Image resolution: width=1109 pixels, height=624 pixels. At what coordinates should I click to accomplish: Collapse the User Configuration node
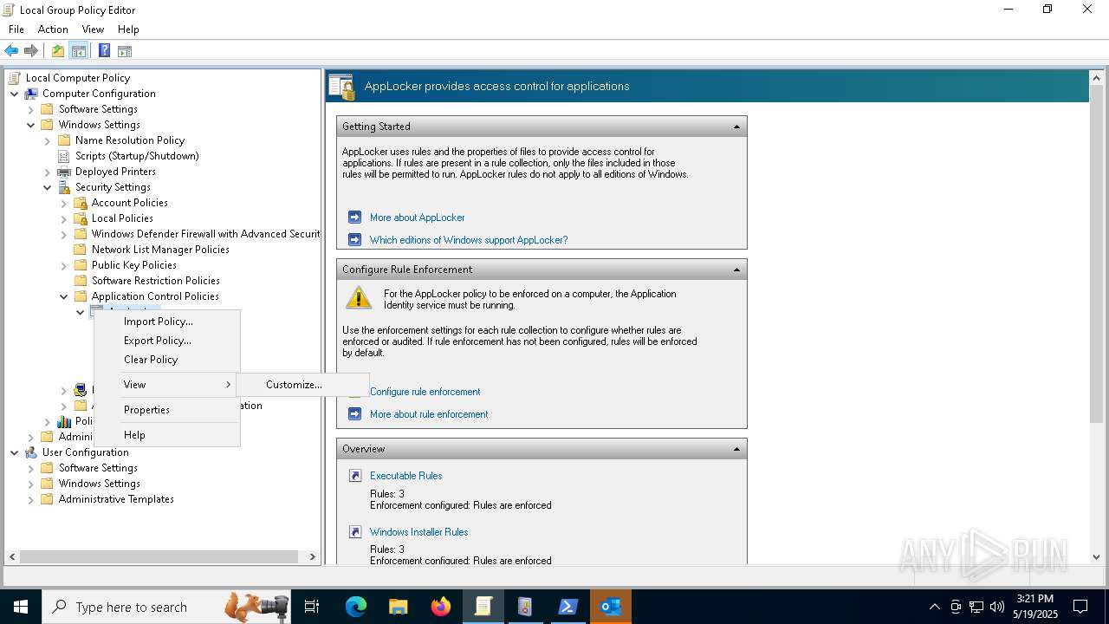tap(15, 452)
